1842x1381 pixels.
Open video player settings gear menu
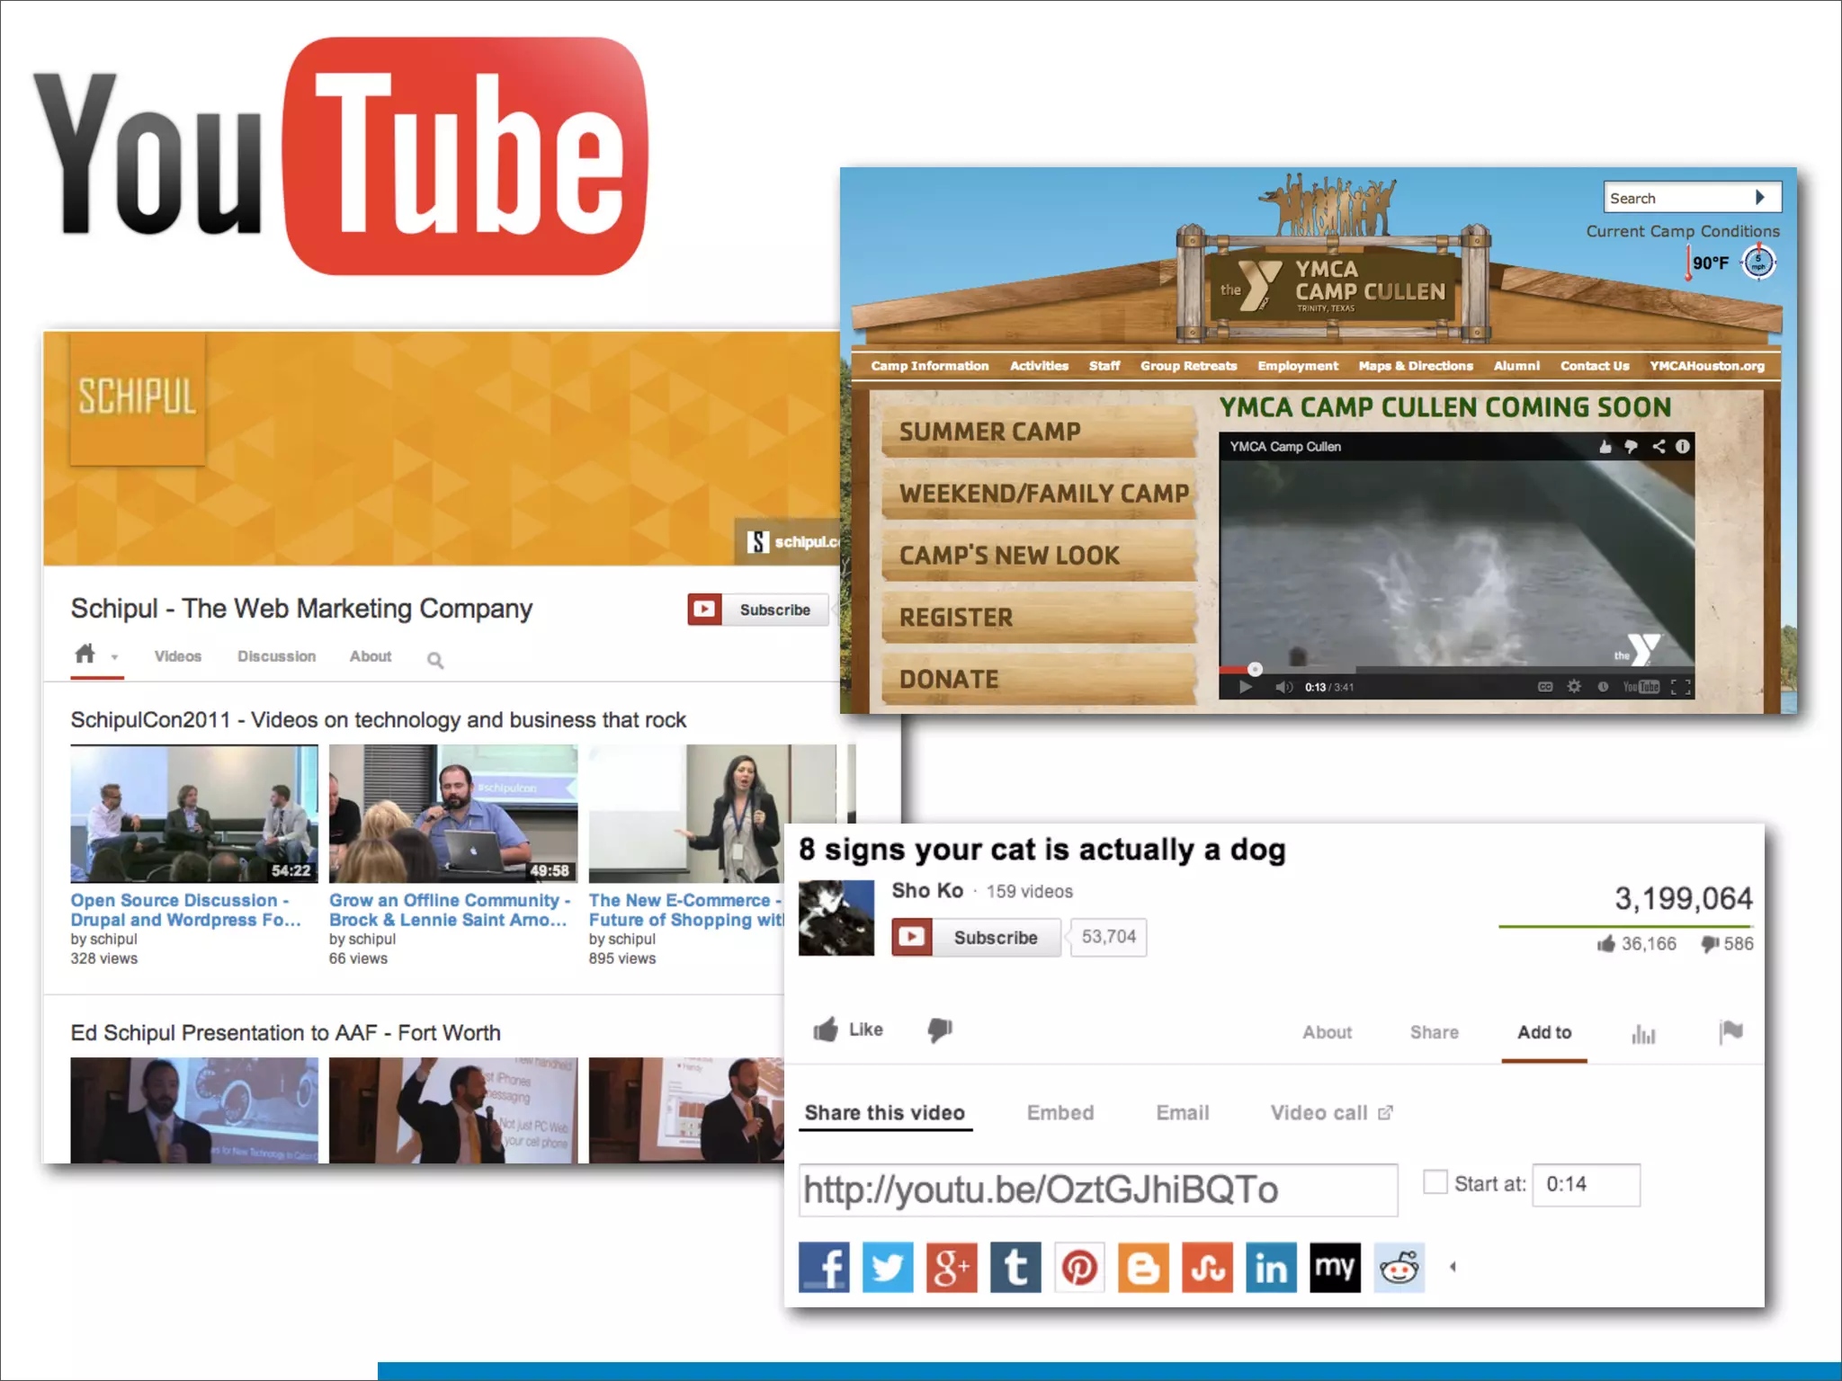pyautogui.click(x=1574, y=687)
